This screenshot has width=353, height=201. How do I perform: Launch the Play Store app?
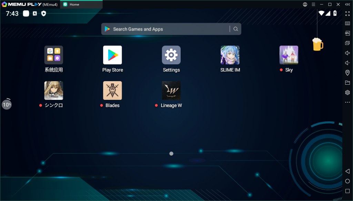tap(112, 55)
